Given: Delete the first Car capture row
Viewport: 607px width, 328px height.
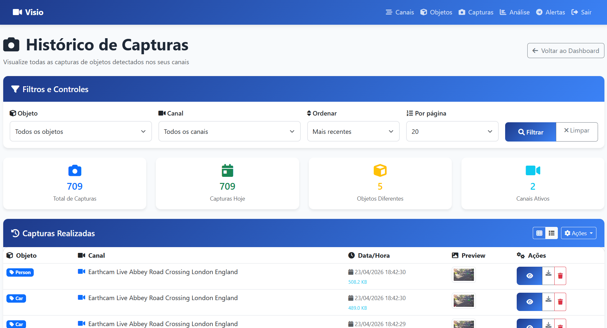Looking at the screenshot, I should (560, 302).
